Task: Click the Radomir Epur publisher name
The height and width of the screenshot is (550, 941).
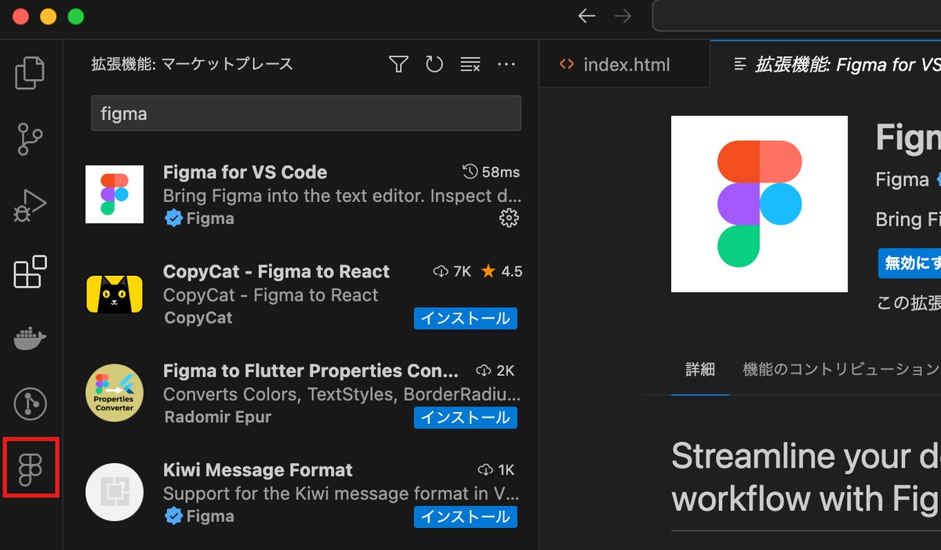Action: (218, 417)
